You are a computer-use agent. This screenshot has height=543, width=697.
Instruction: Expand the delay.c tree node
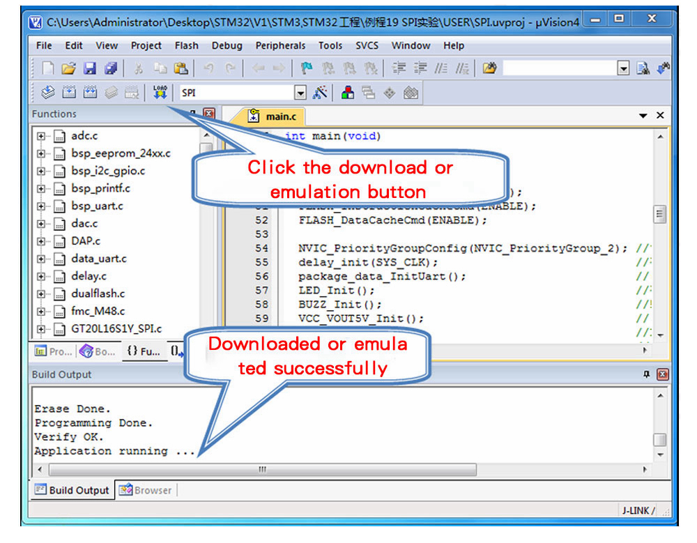click(41, 277)
